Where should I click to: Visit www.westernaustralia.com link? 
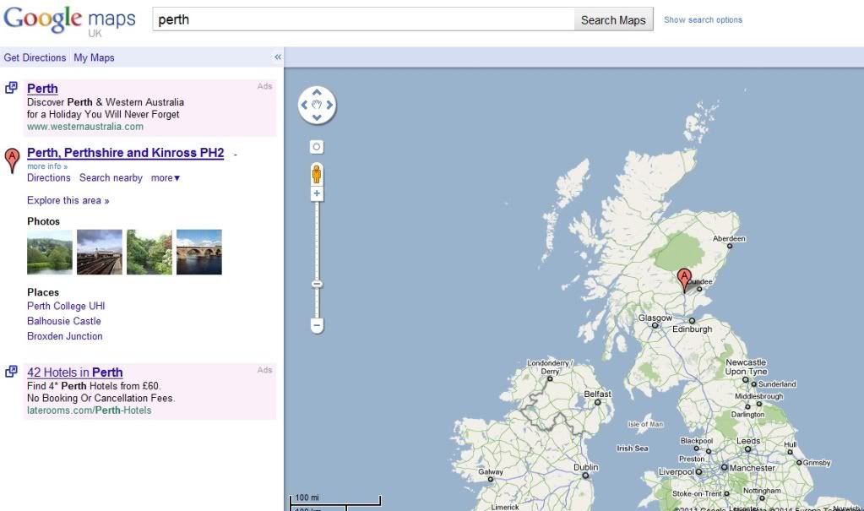pos(84,127)
